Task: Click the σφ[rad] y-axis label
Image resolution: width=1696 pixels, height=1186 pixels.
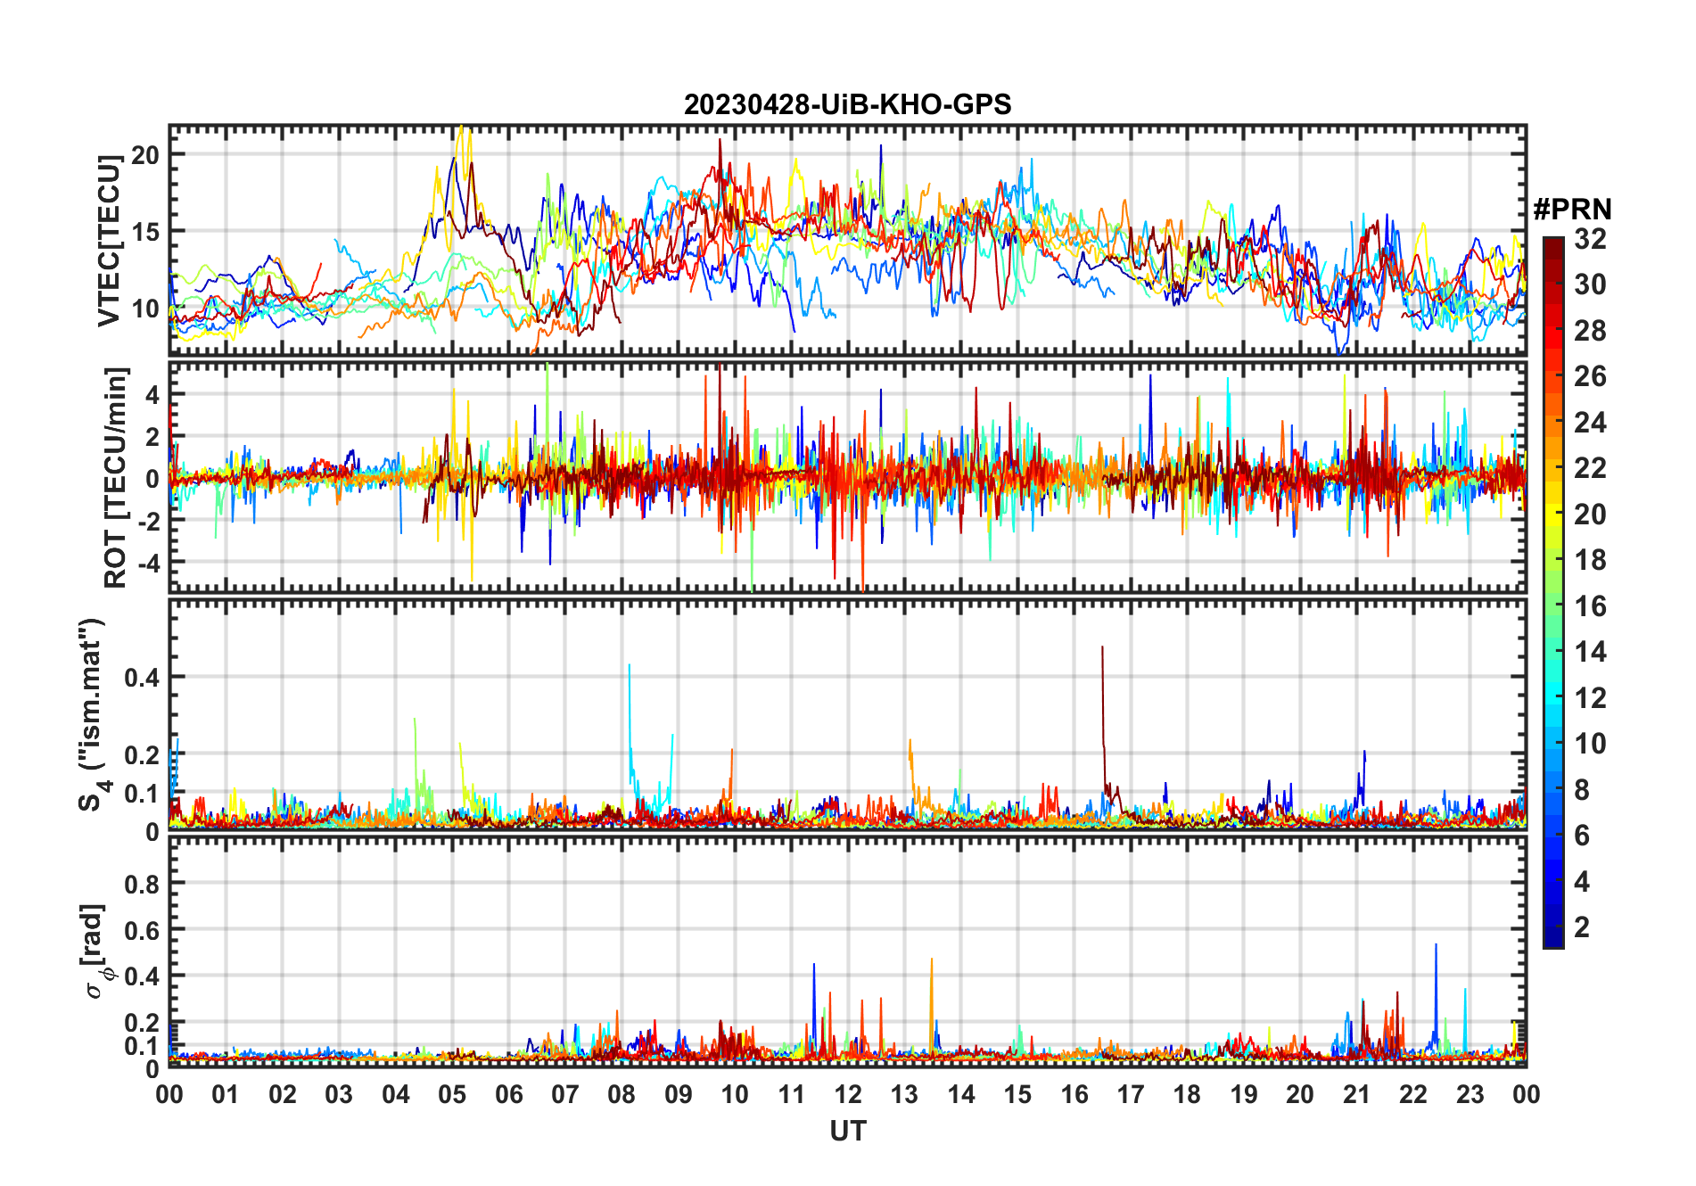Action: click(96, 951)
